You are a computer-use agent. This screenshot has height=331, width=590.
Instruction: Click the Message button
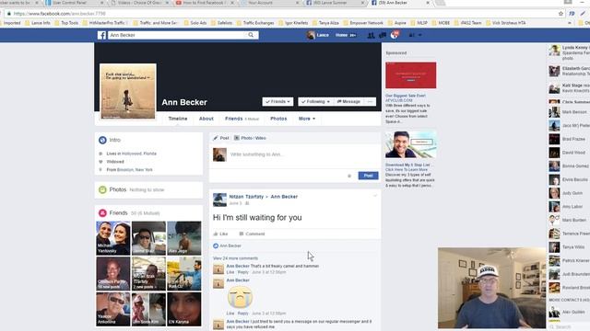pyautogui.click(x=348, y=102)
